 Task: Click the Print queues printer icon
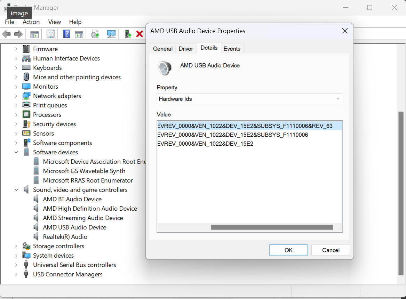[26, 105]
